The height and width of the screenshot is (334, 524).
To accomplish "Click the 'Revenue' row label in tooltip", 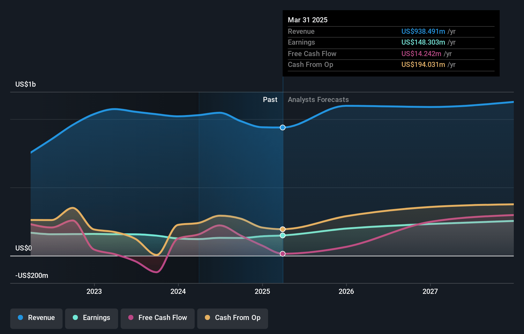I will [301, 31].
